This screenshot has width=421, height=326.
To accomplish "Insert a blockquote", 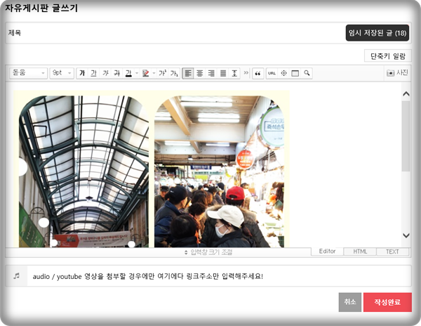I will pos(257,73).
